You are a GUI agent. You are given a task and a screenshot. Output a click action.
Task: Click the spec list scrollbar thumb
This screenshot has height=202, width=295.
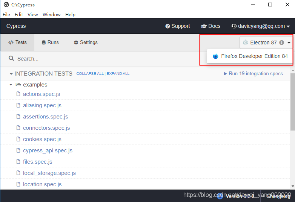click(x=293, y=102)
